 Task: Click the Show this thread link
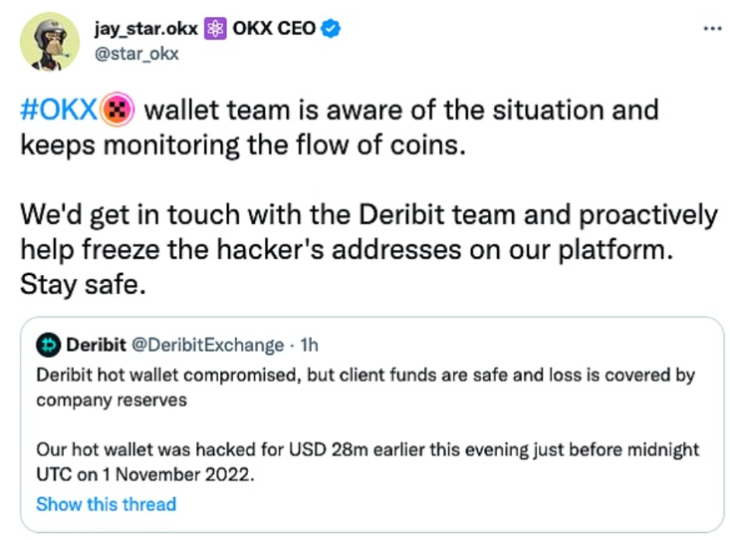[x=106, y=503]
